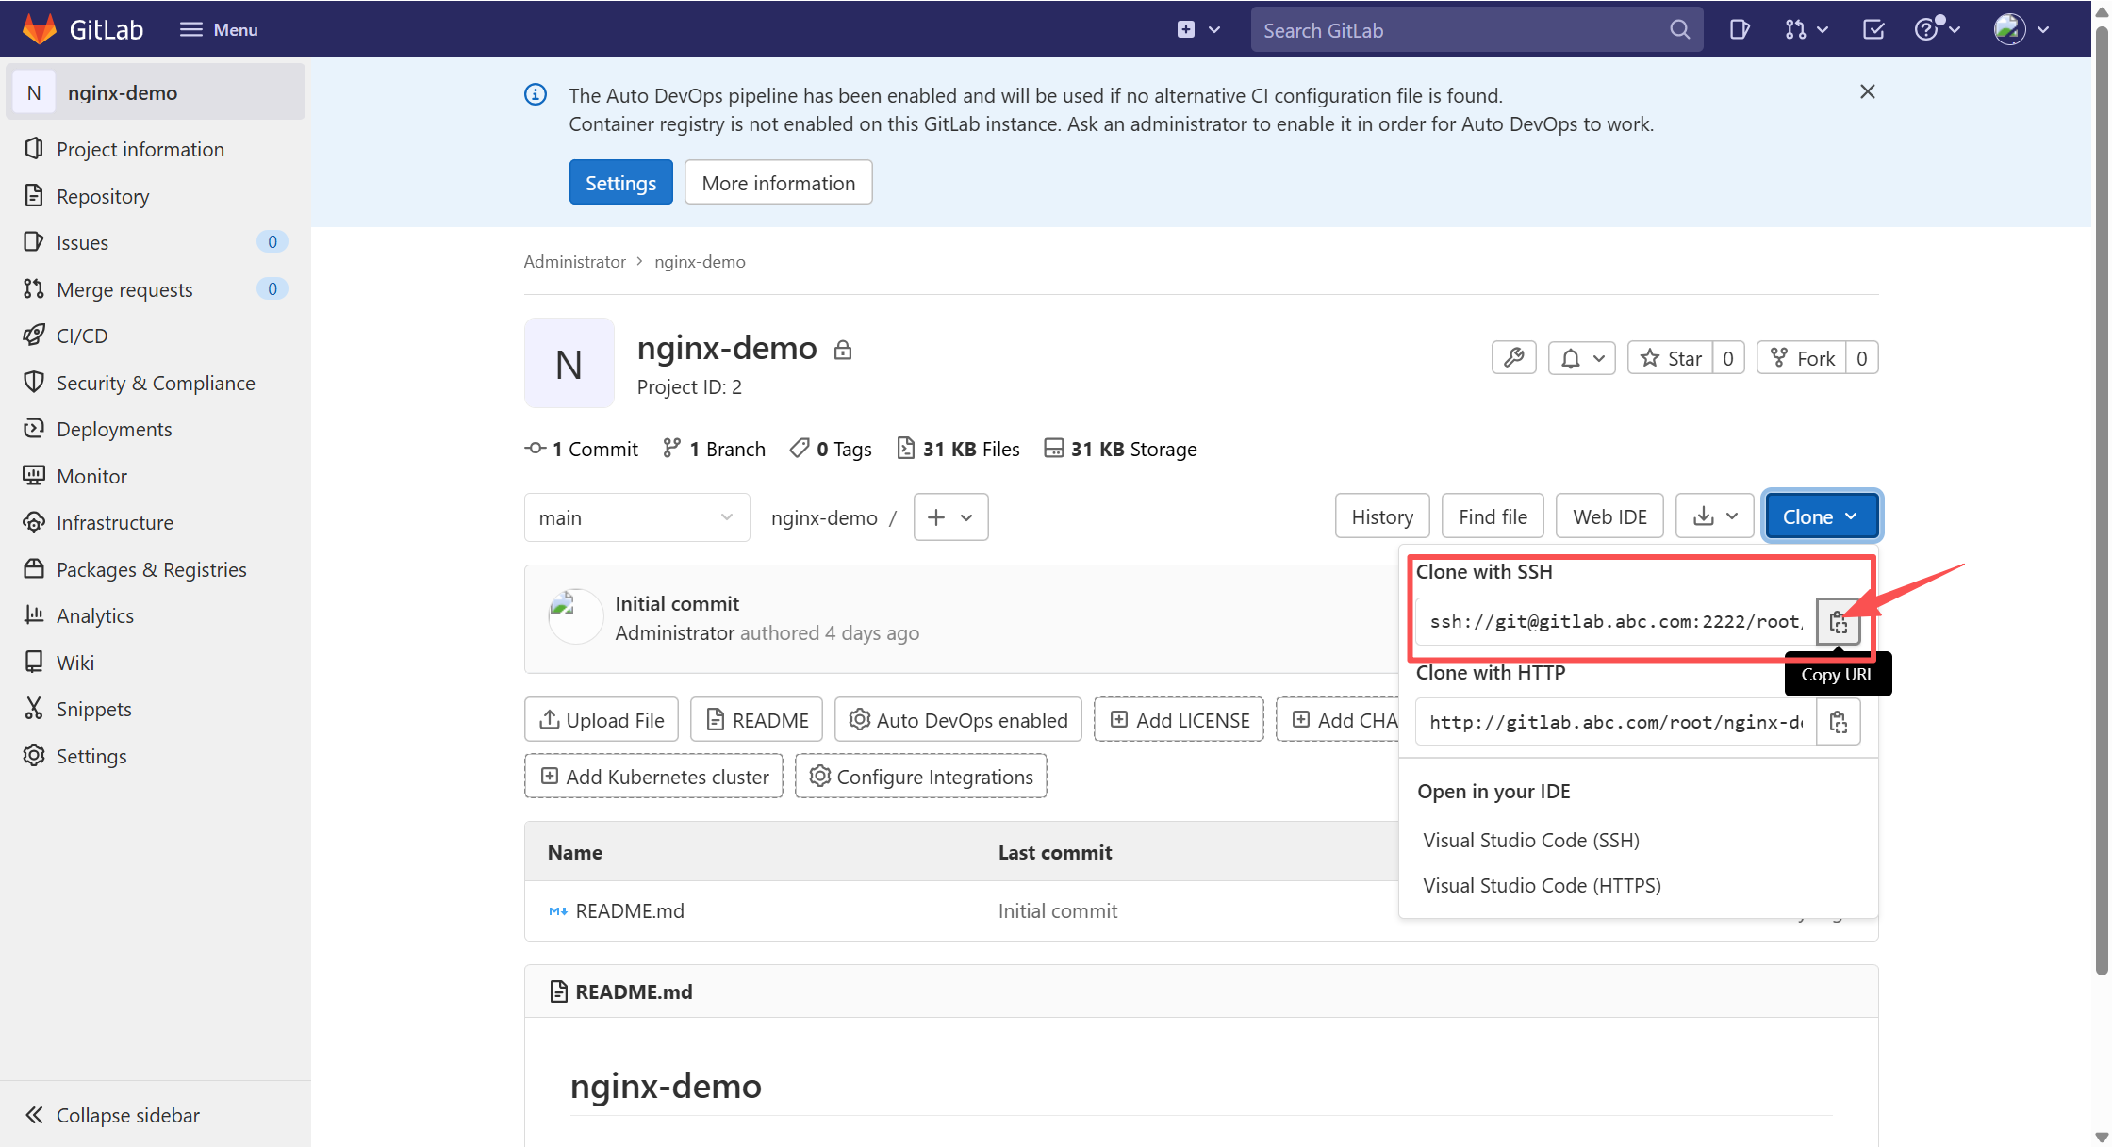Click the Upload File button
2112x1147 pixels.
(x=602, y=720)
